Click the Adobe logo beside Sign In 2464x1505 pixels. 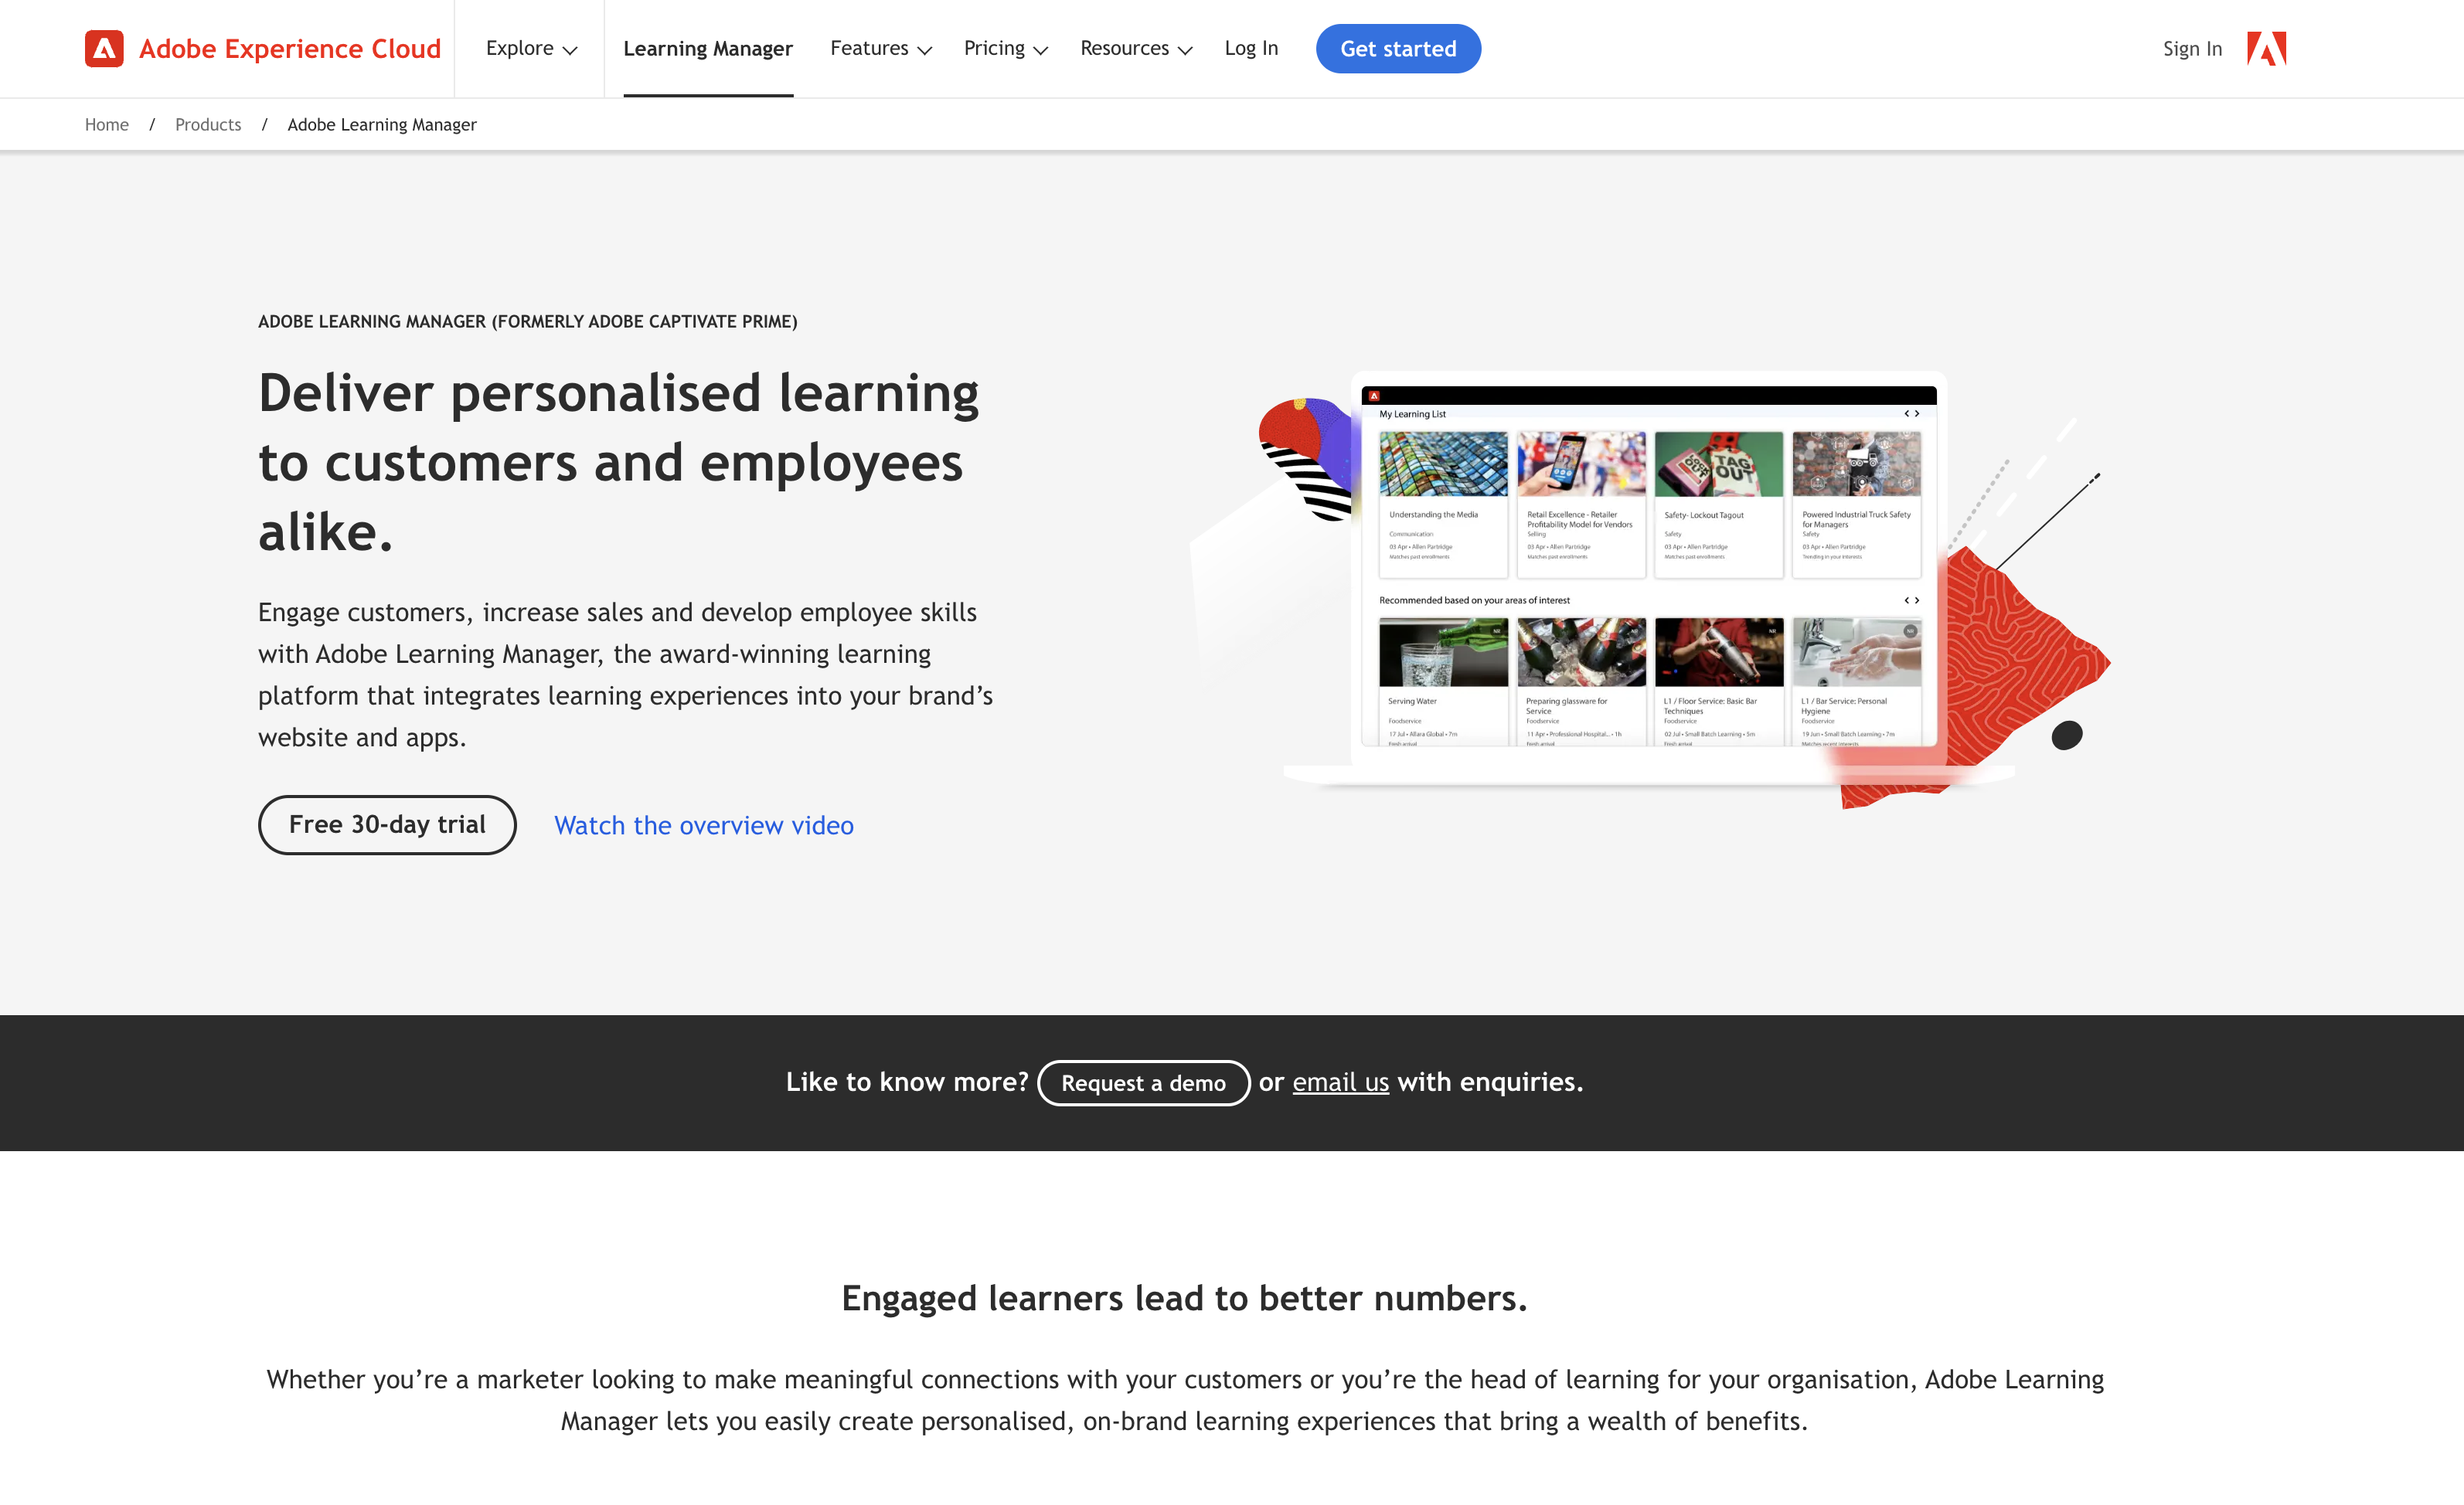(2267, 48)
